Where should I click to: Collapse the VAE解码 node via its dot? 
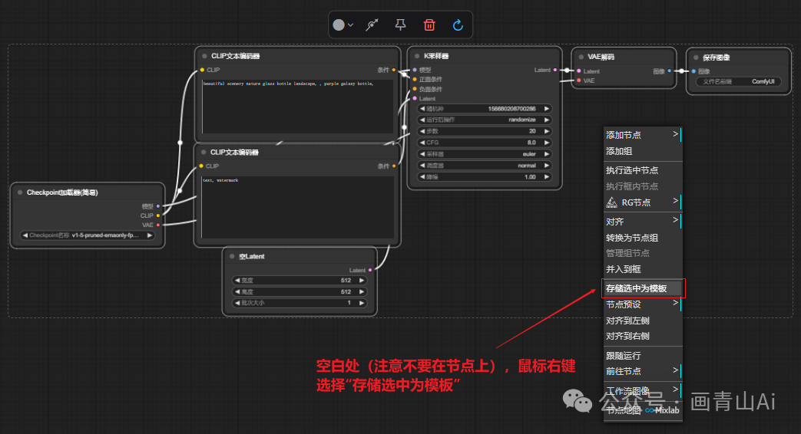pos(581,57)
